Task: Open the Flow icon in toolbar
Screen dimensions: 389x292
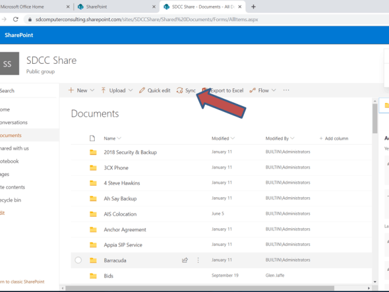Action: (253, 91)
